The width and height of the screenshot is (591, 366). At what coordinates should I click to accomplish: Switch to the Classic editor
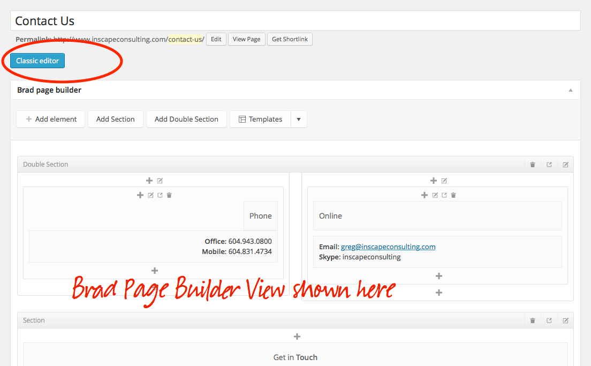37,61
